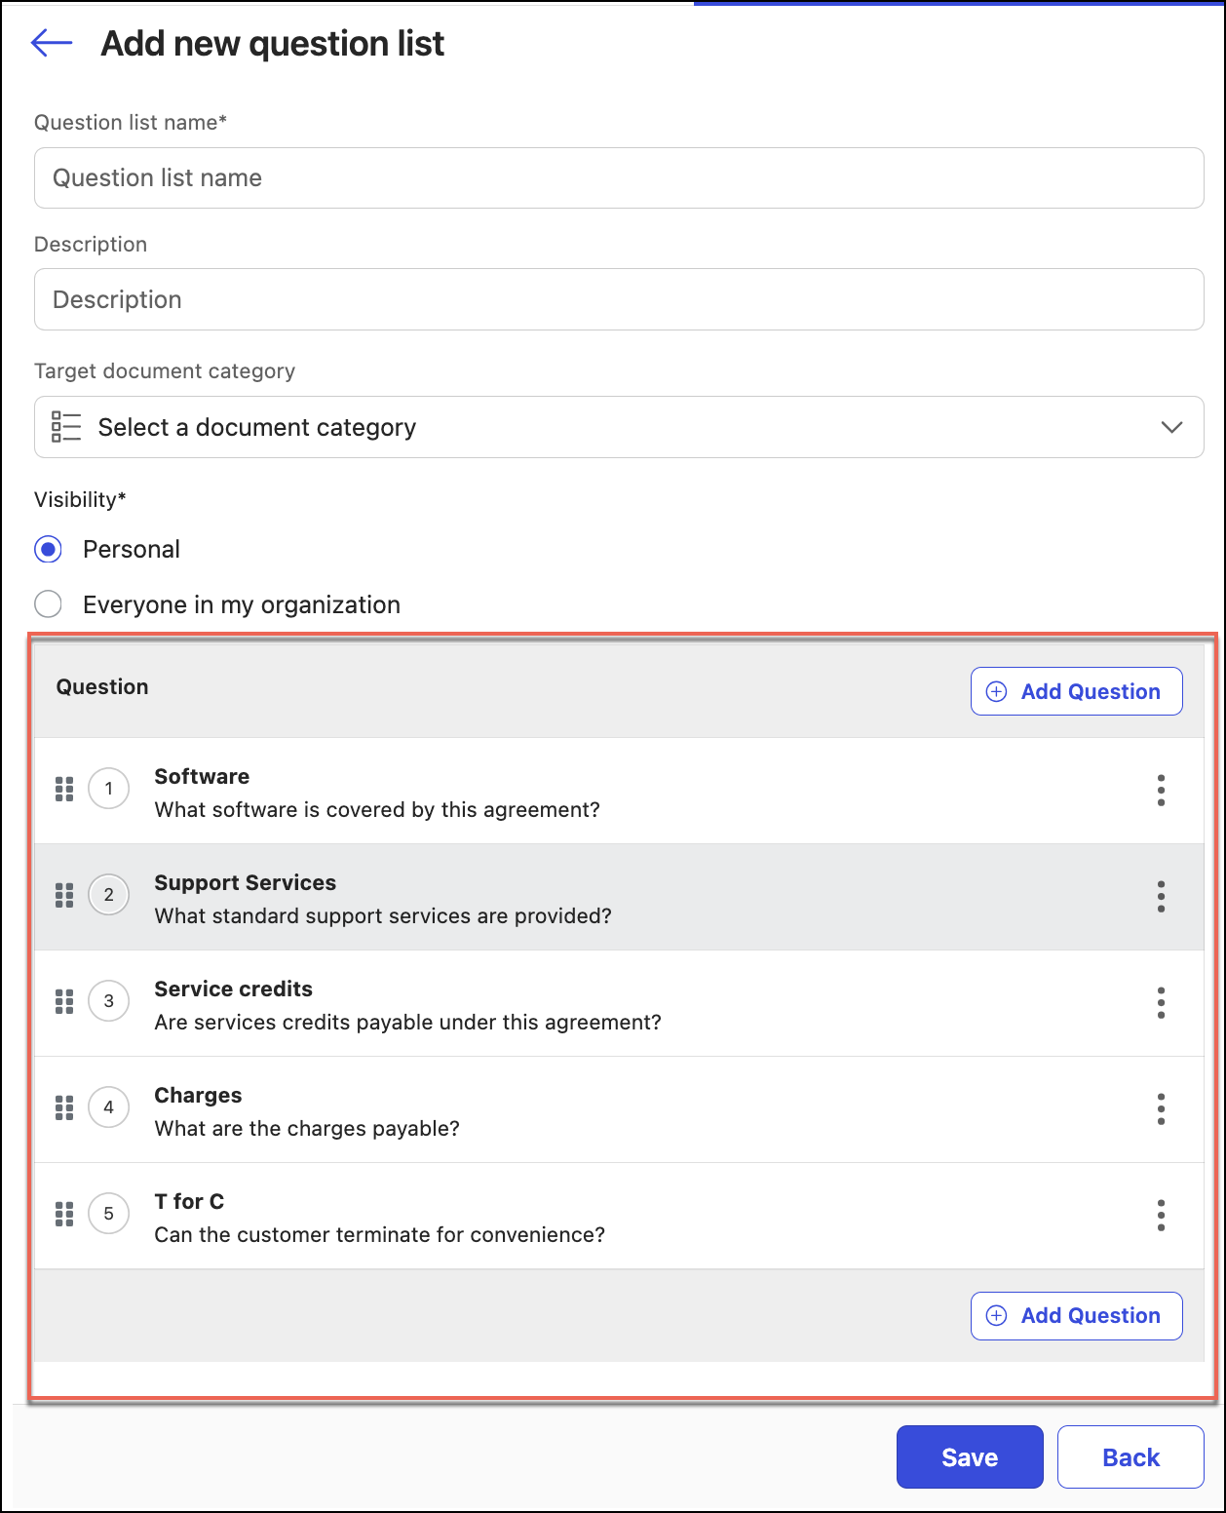Click the chevron arrow of category dropdown
Viewport: 1226px width, 1513px height.
pyautogui.click(x=1171, y=427)
